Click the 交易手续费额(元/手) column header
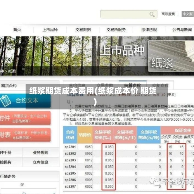This screenshot has width=194, height=194. click(x=125, y=135)
